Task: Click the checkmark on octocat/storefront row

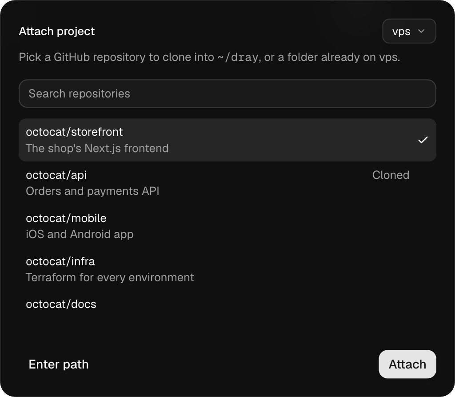Action: click(423, 140)
